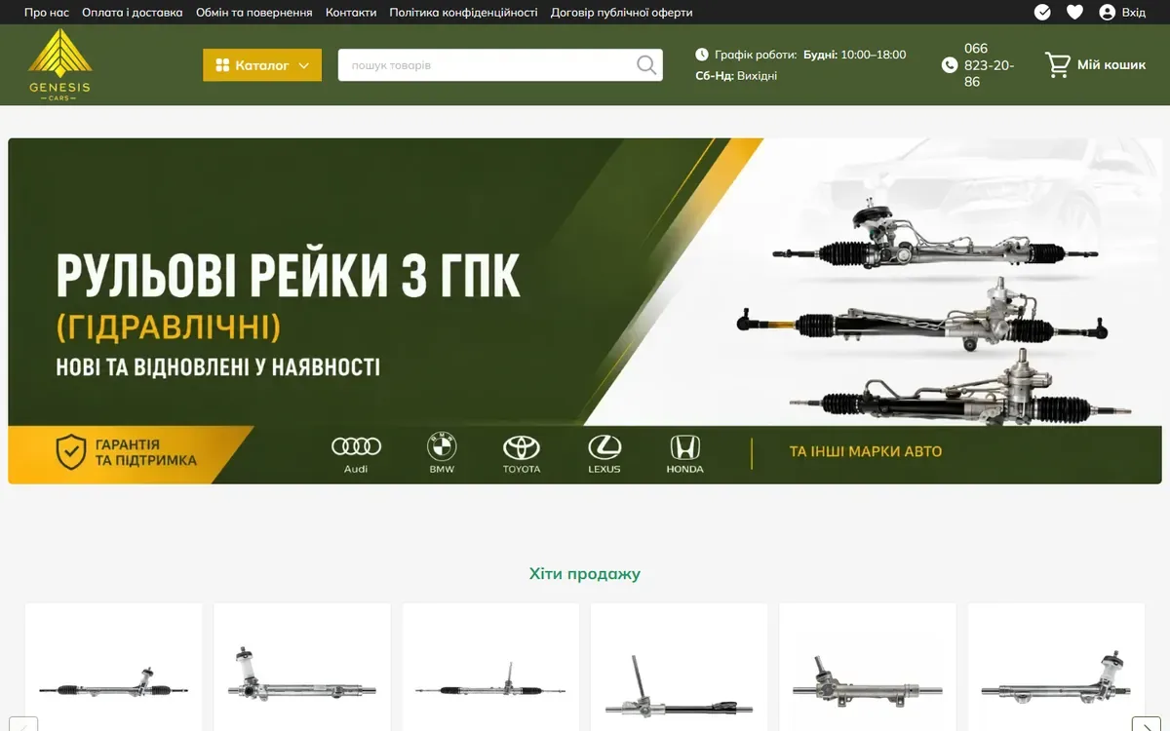Click the grid icon on the Каталог button

tap(222, 65)
